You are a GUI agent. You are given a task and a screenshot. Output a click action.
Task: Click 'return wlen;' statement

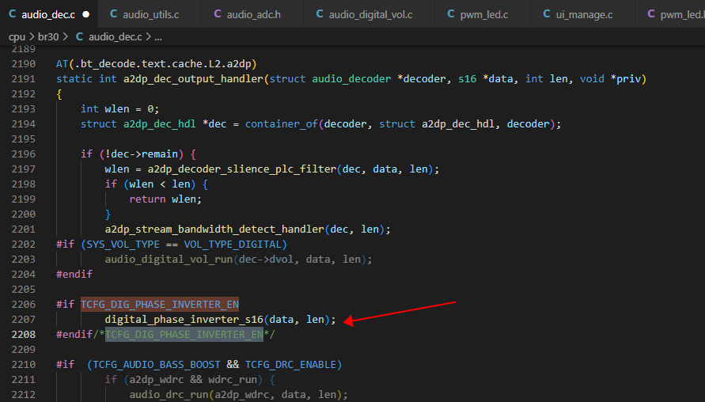click(x=165, y=199)
